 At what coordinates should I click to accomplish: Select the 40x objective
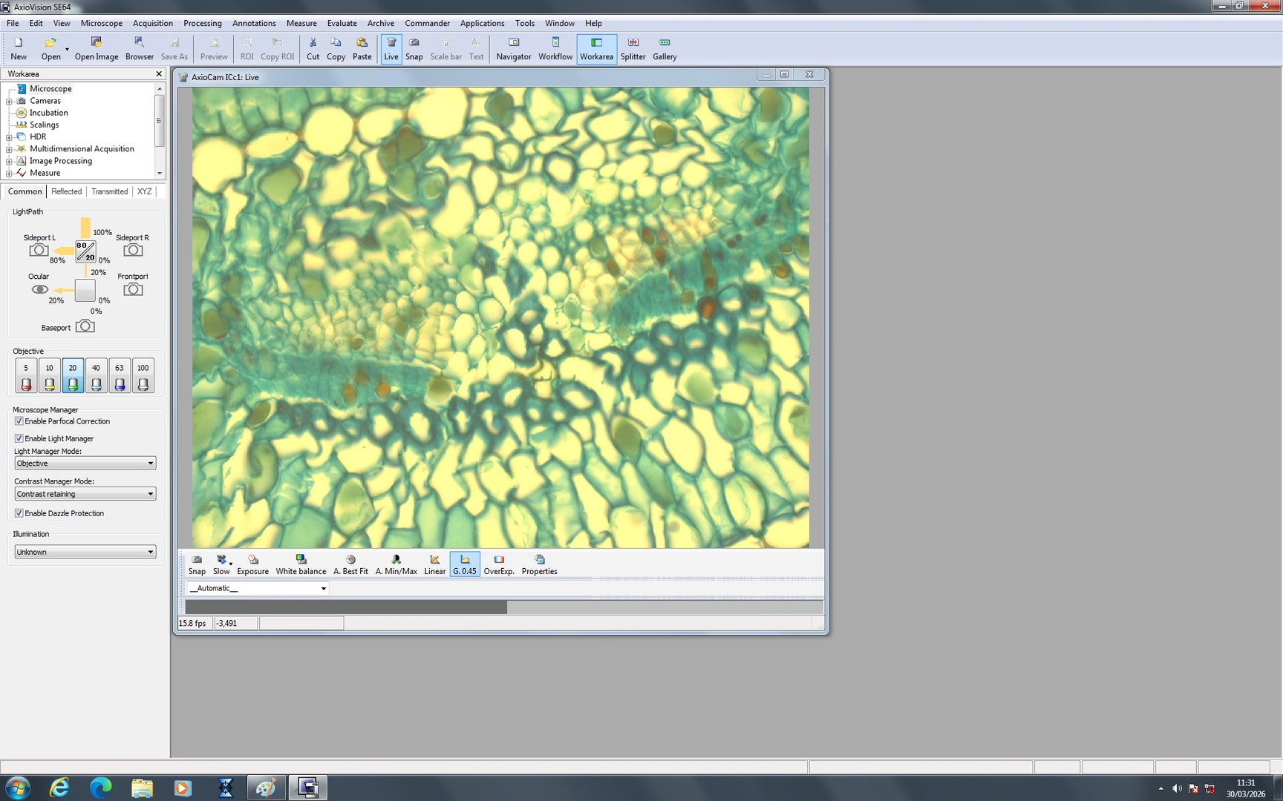(x=96, y=375)
